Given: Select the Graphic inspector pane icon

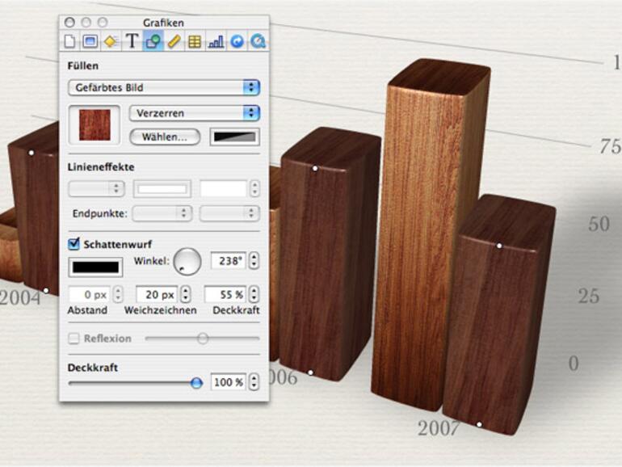Looking at the screenshot, I should point(153,41).
